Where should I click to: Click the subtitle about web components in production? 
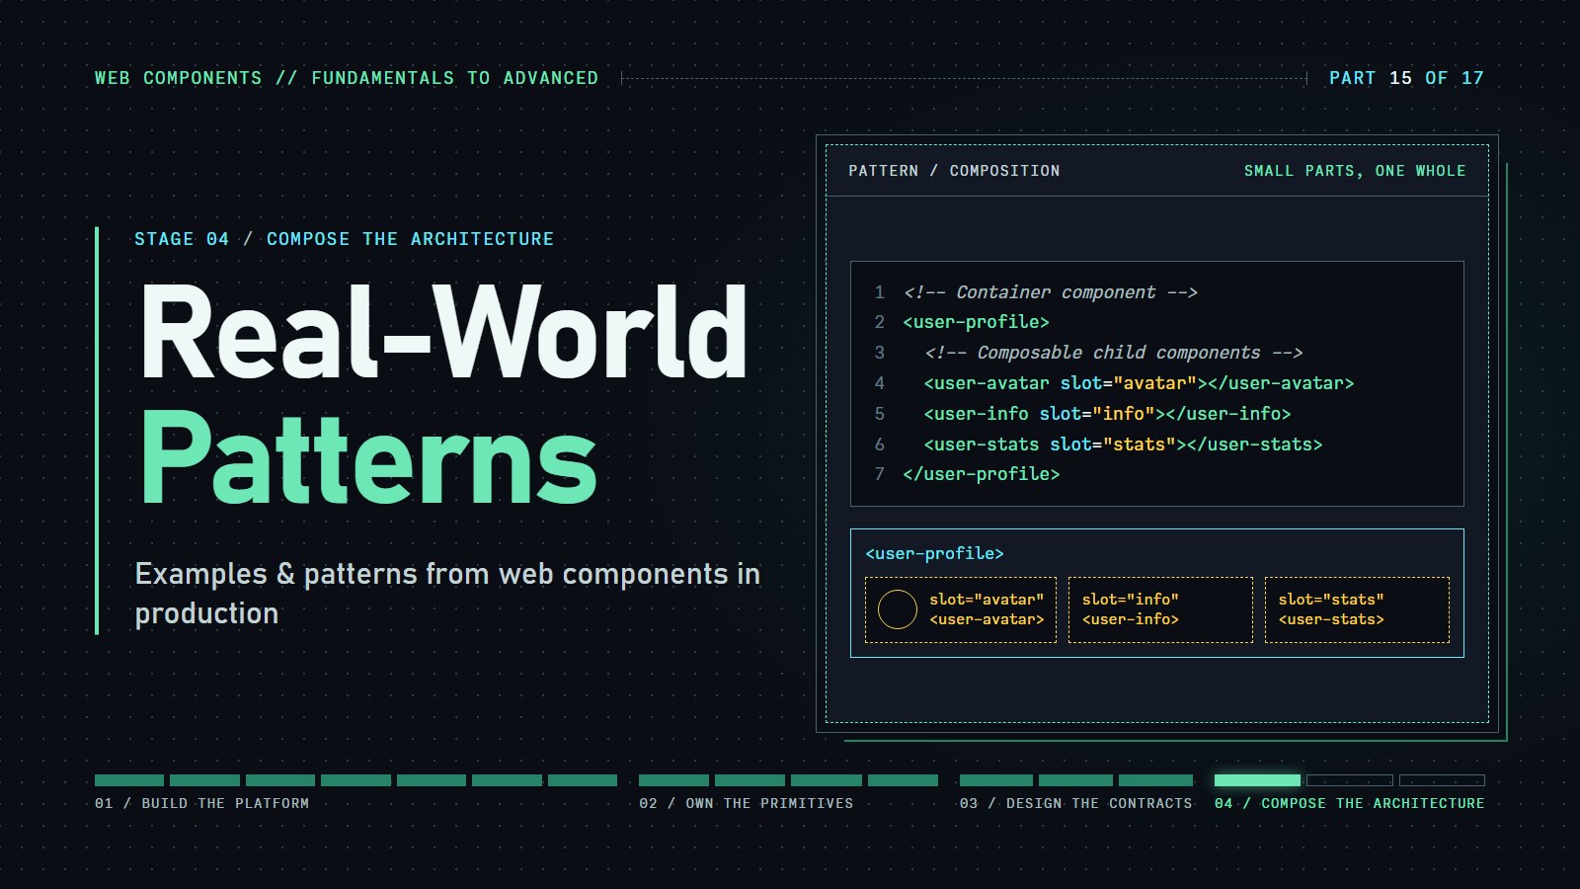click(x=447, y=594)
